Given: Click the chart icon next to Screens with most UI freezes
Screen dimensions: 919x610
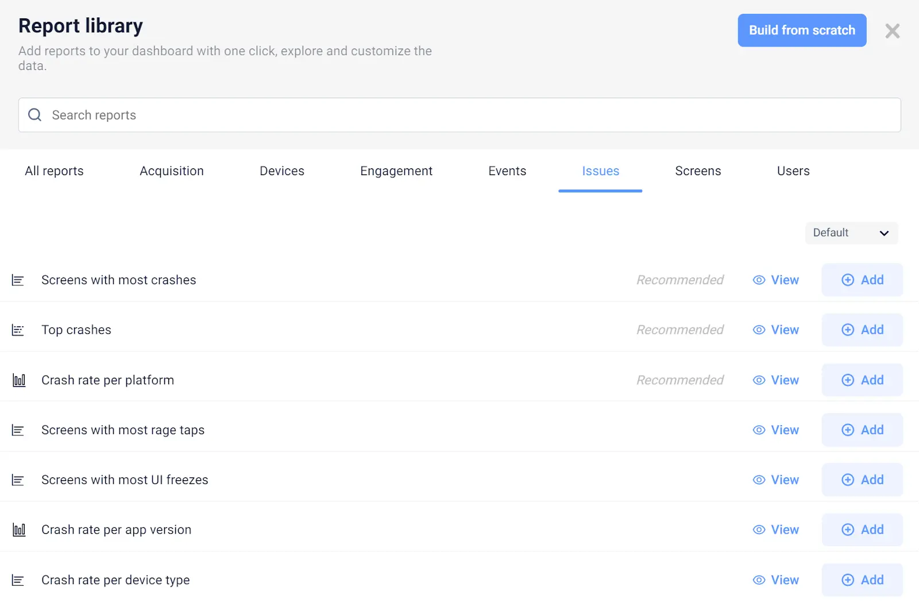Looking at the screenshot, I should 18,480.
